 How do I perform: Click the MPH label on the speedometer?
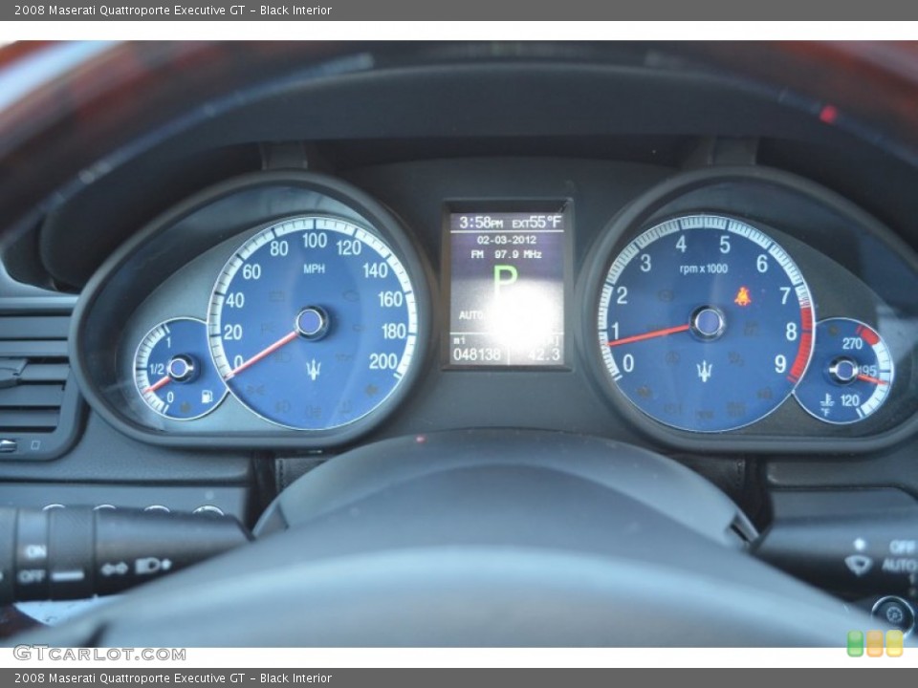(x=314, y=269)
